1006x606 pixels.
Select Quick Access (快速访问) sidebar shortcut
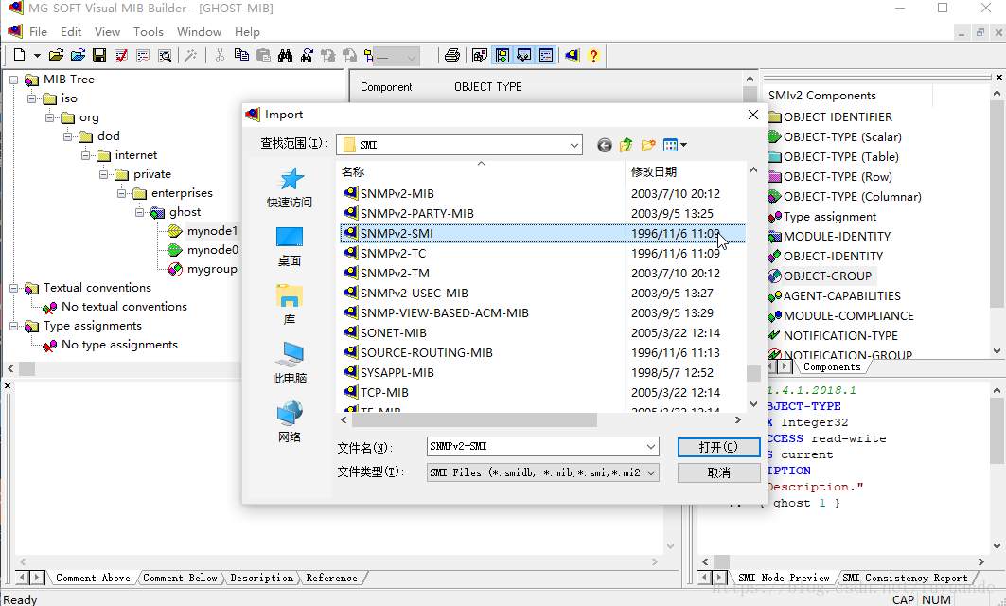tap(290, 188)
